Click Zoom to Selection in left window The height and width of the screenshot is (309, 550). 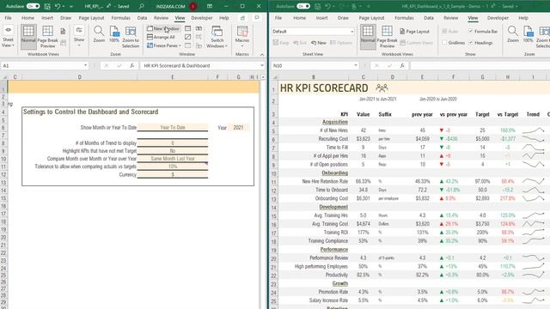[x=131, y=36]
